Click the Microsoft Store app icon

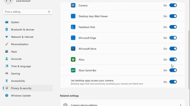[73, 49]
